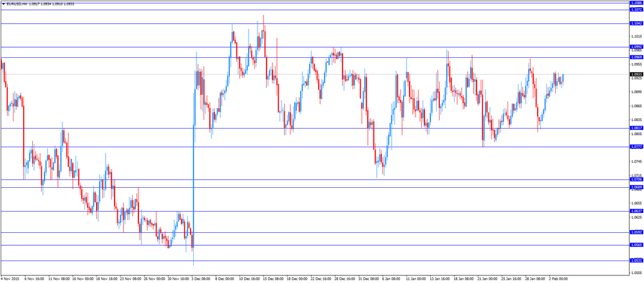644x283 pixels.
Task: Click the 28 Dec 16:00 time label
Action: pyautogui.click(x=345, y=279)
